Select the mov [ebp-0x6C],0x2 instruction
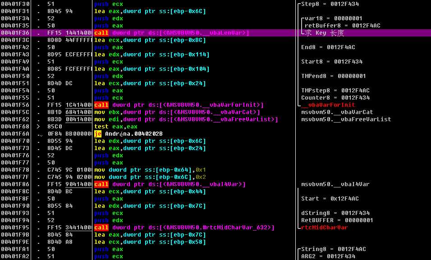Viewport: 431px width, 260px height. 150,177
